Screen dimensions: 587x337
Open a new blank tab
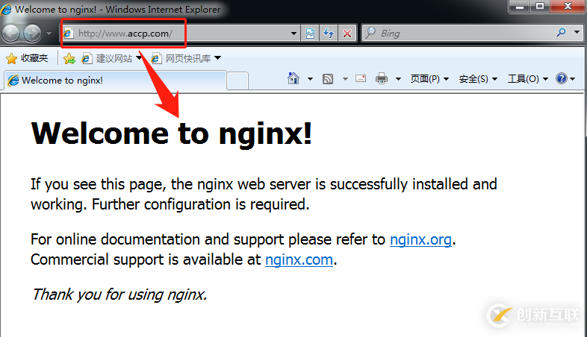point(237,81)
